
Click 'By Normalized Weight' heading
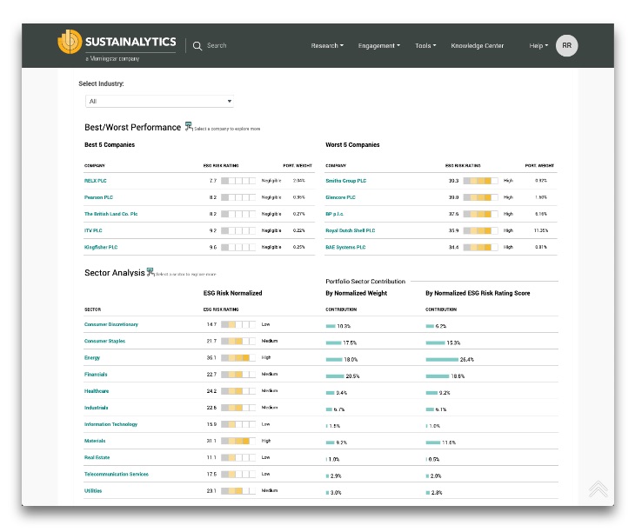coord(357,293)
